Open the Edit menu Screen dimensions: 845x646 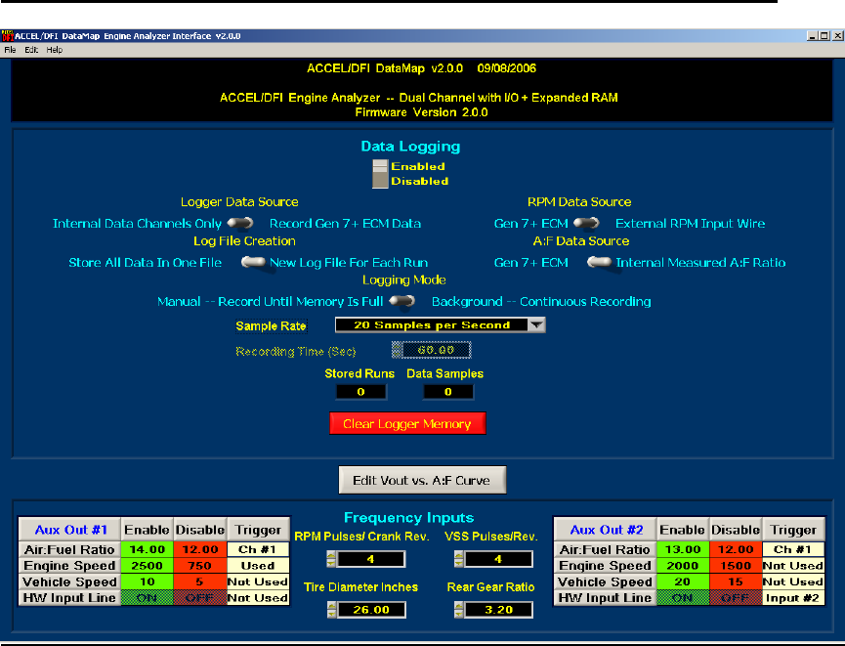click(x=31, y=50)
